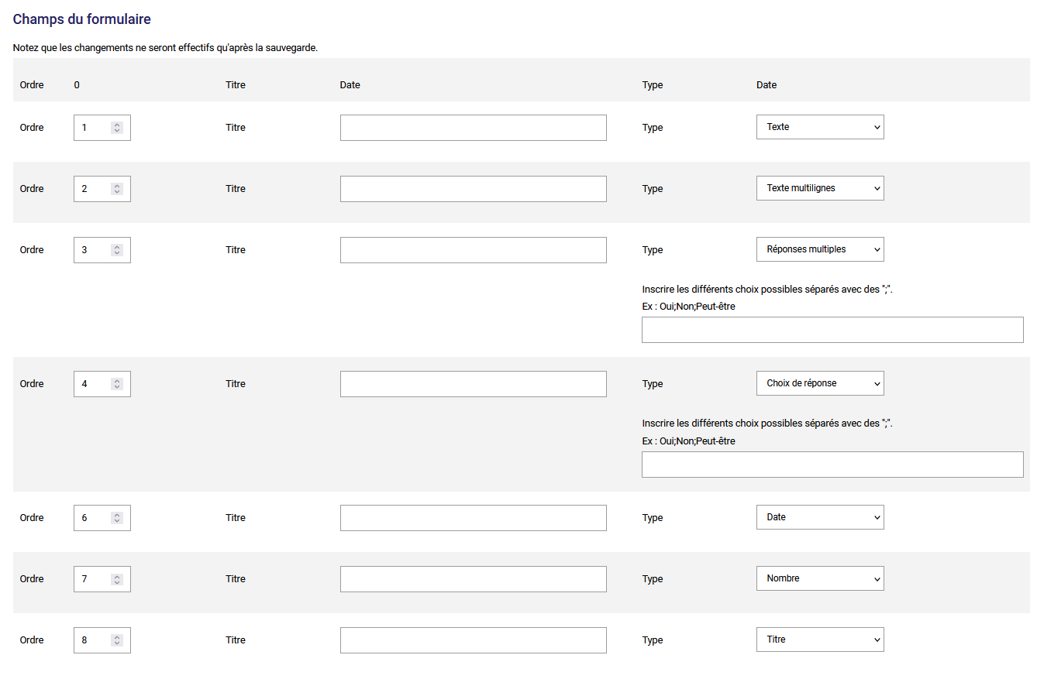1037x679 pixels.
Task: Adjust the order 6 stepper control
Action: pyautogui.click(x=117, y=518)
